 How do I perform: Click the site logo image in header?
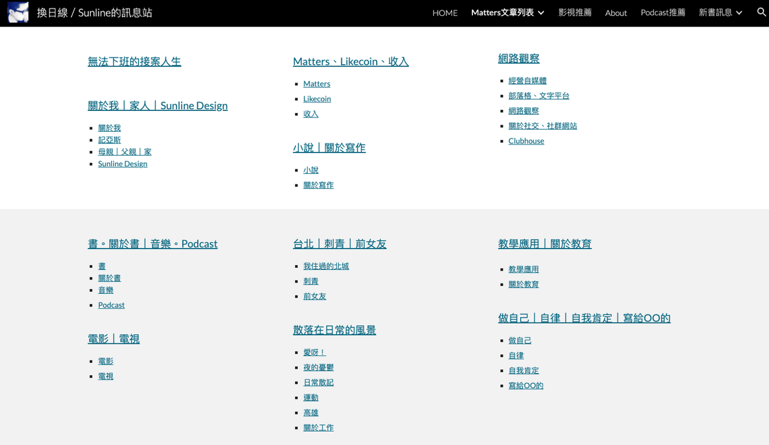pyautogui.click(x=18, y=12)
